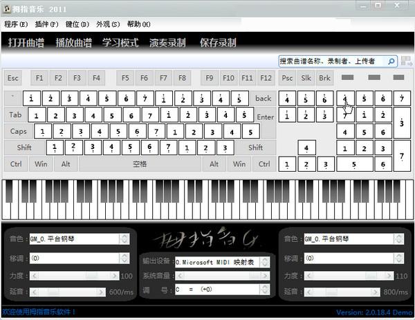415x320 pixels.
Task: Start 演奏录制 performance recording
Action: click(167, 43)
